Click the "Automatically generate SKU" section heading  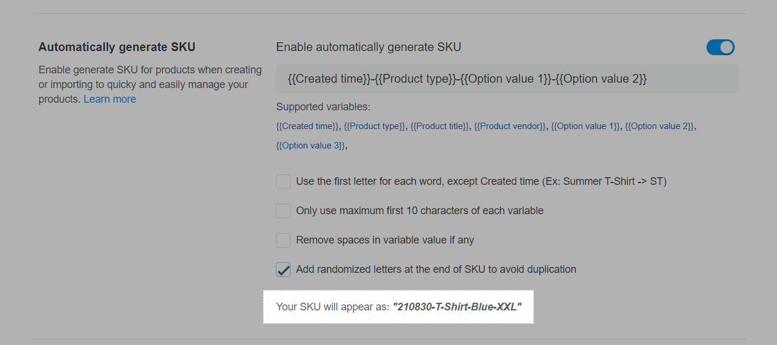pos(117,47)
